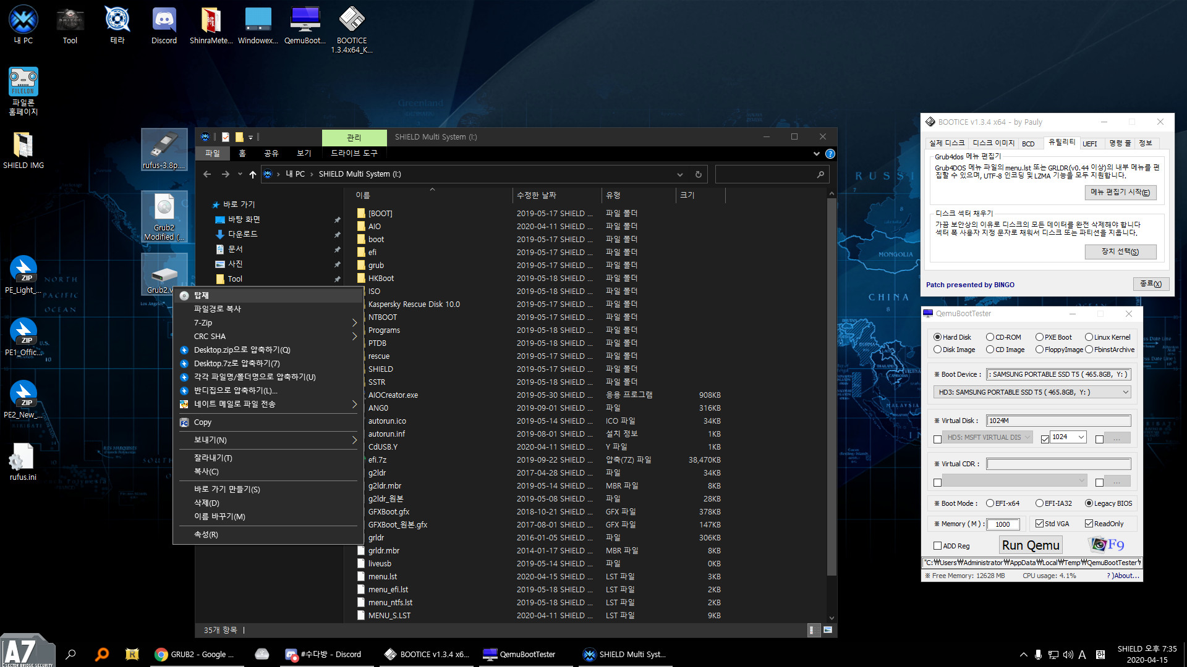1187x667 pixels.
Task: Sort file list by 수정한 날짜 column
Action: coord(537,195)
